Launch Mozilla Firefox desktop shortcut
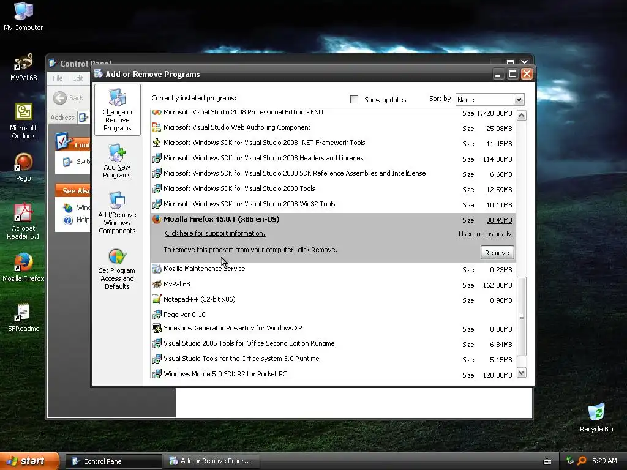The image size is (627, 470). (x=23, y=267)
